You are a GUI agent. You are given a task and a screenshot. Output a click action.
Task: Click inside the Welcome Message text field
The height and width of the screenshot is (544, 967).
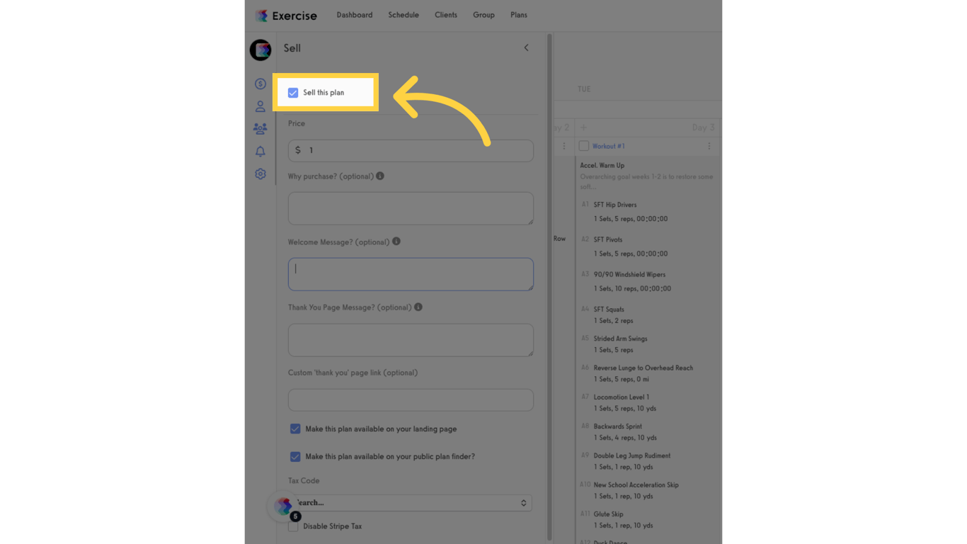pos(411,274)
